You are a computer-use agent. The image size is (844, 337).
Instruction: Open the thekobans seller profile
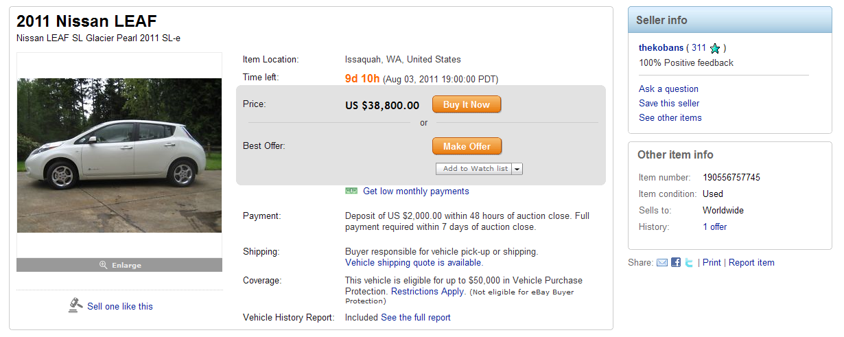click(x=661, y=48)
